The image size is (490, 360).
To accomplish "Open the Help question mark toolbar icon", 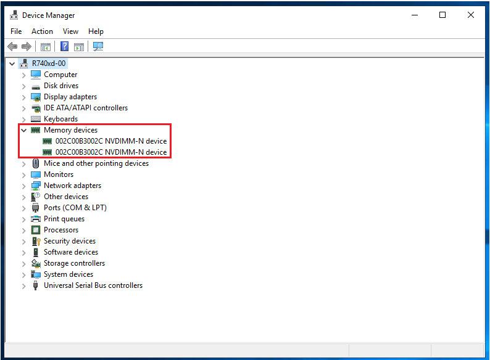I will (x=64, y=46).
